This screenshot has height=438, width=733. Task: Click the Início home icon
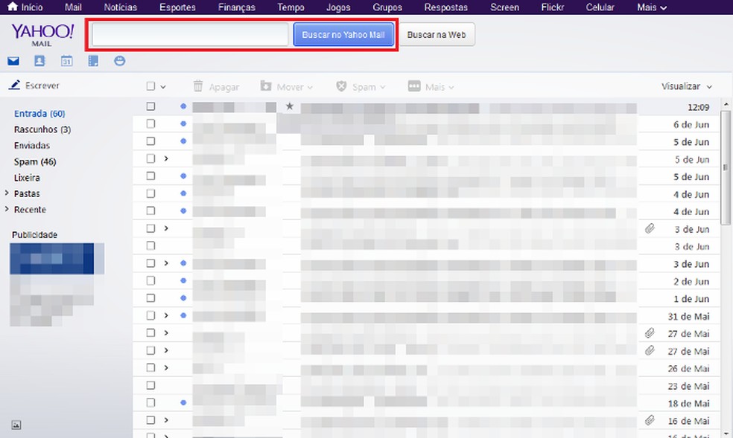[13, 7]
